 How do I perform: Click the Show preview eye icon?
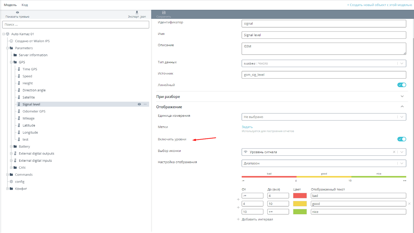point(17,12)
